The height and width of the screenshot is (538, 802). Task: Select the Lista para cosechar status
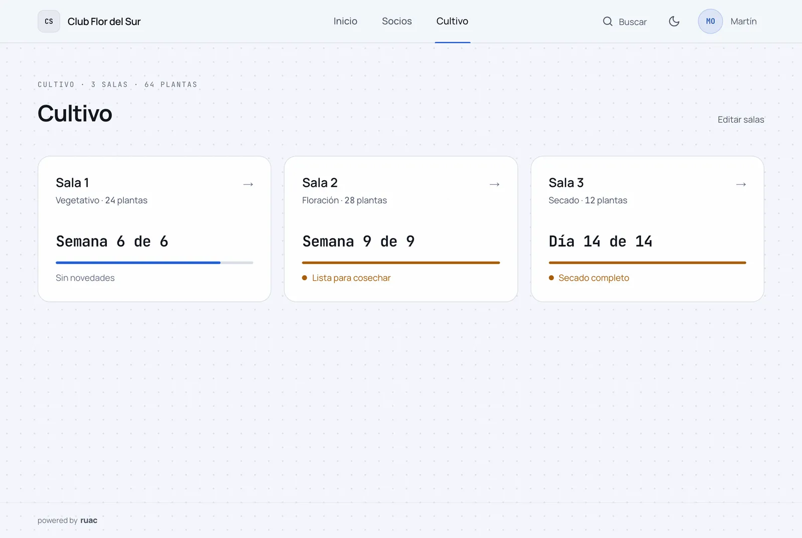point(346,278)
